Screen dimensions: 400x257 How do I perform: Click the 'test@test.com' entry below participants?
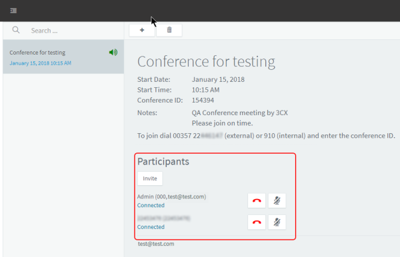[x=156, y=244]
